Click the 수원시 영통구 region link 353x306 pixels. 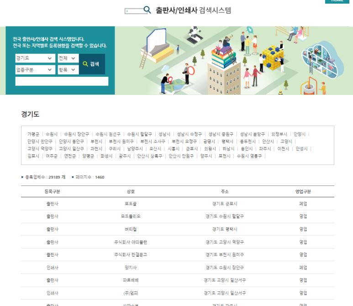[x=249, y=156]
